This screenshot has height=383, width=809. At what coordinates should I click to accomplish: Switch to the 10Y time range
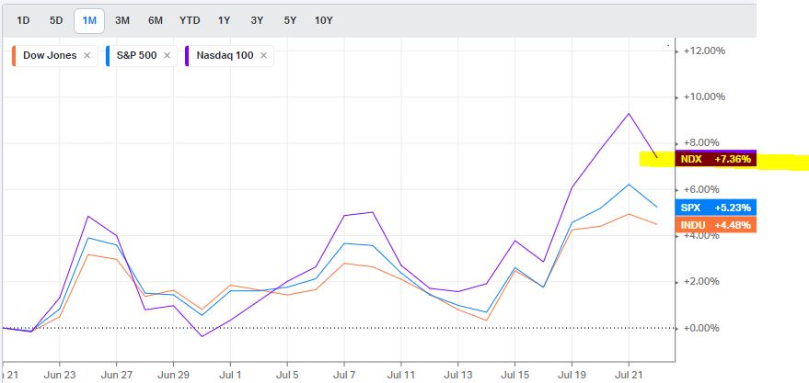tap(324, 20)
